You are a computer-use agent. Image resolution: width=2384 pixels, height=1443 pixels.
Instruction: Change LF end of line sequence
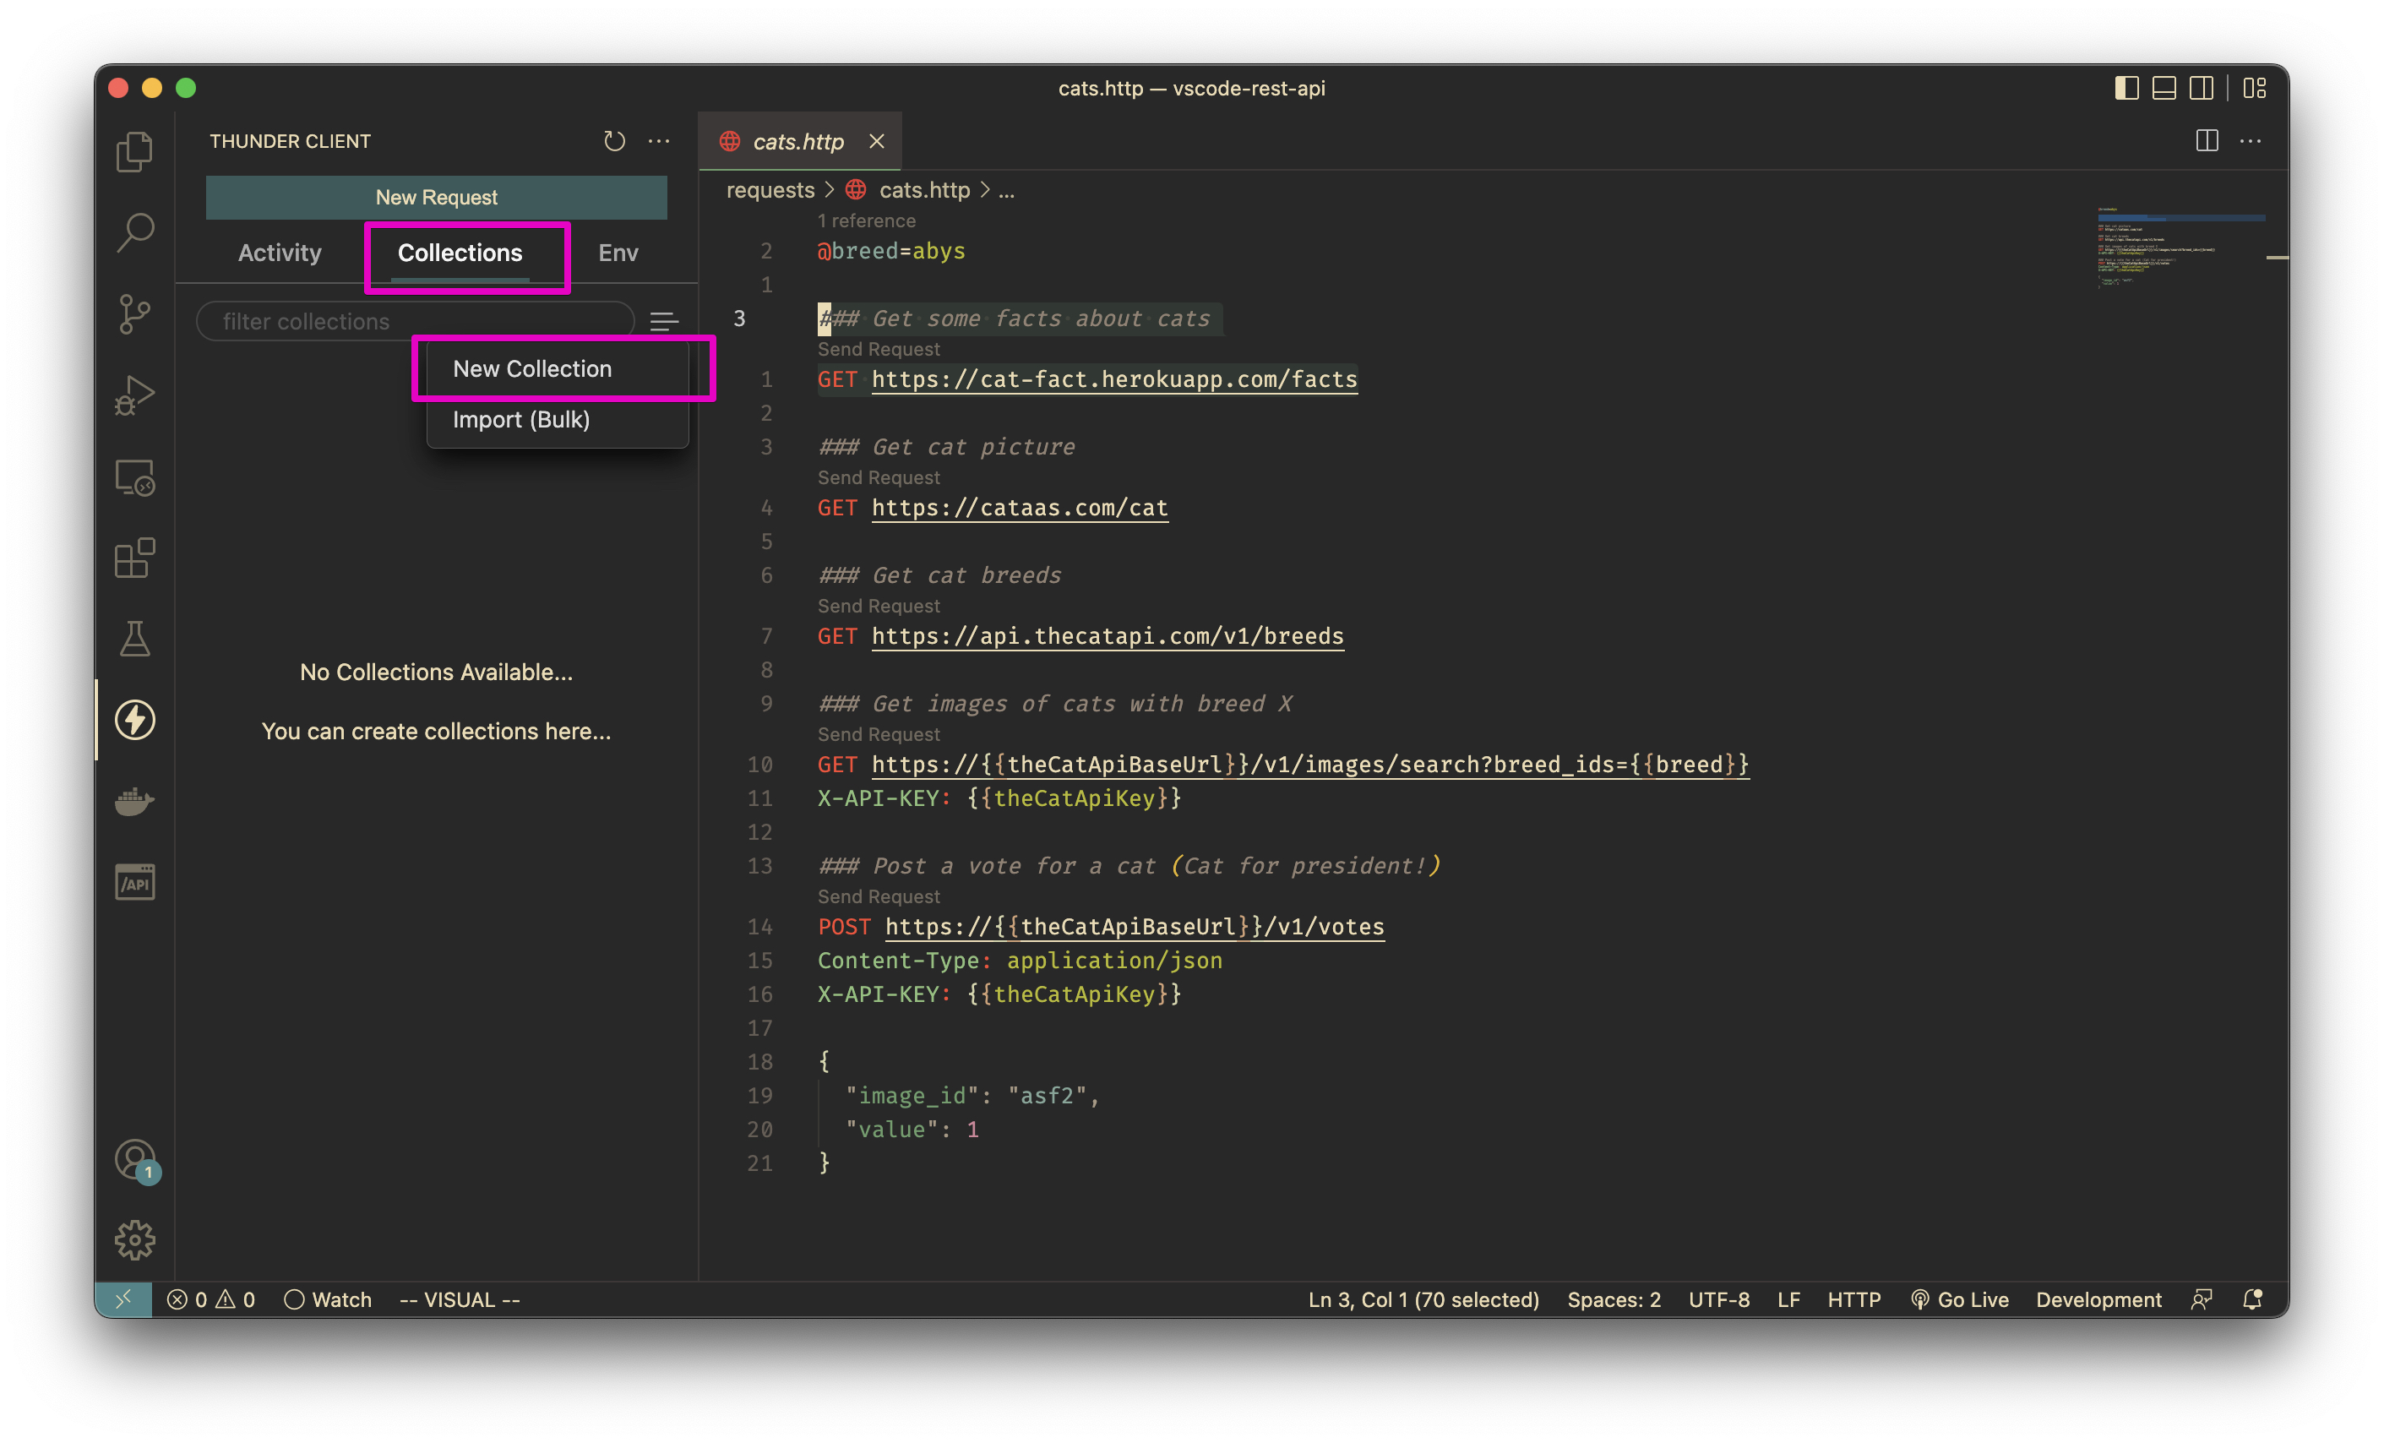coord(1788,1299)
